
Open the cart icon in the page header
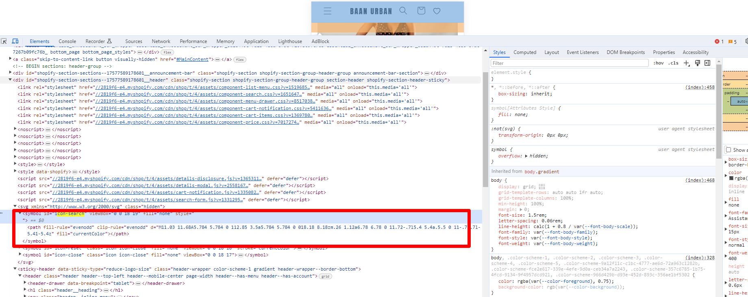[421, 11]
